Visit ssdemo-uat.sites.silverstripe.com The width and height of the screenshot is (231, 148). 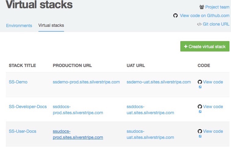coord(159,82)
